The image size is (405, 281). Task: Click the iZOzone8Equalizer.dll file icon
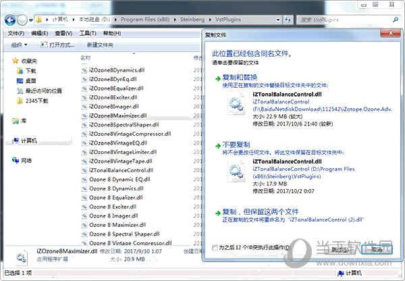pos(84,88)
